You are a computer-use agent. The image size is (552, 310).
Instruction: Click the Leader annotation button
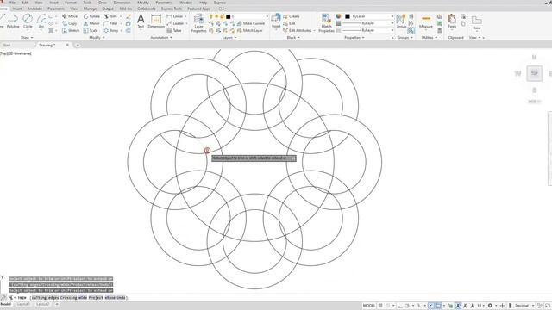click(x=176, y=23)
